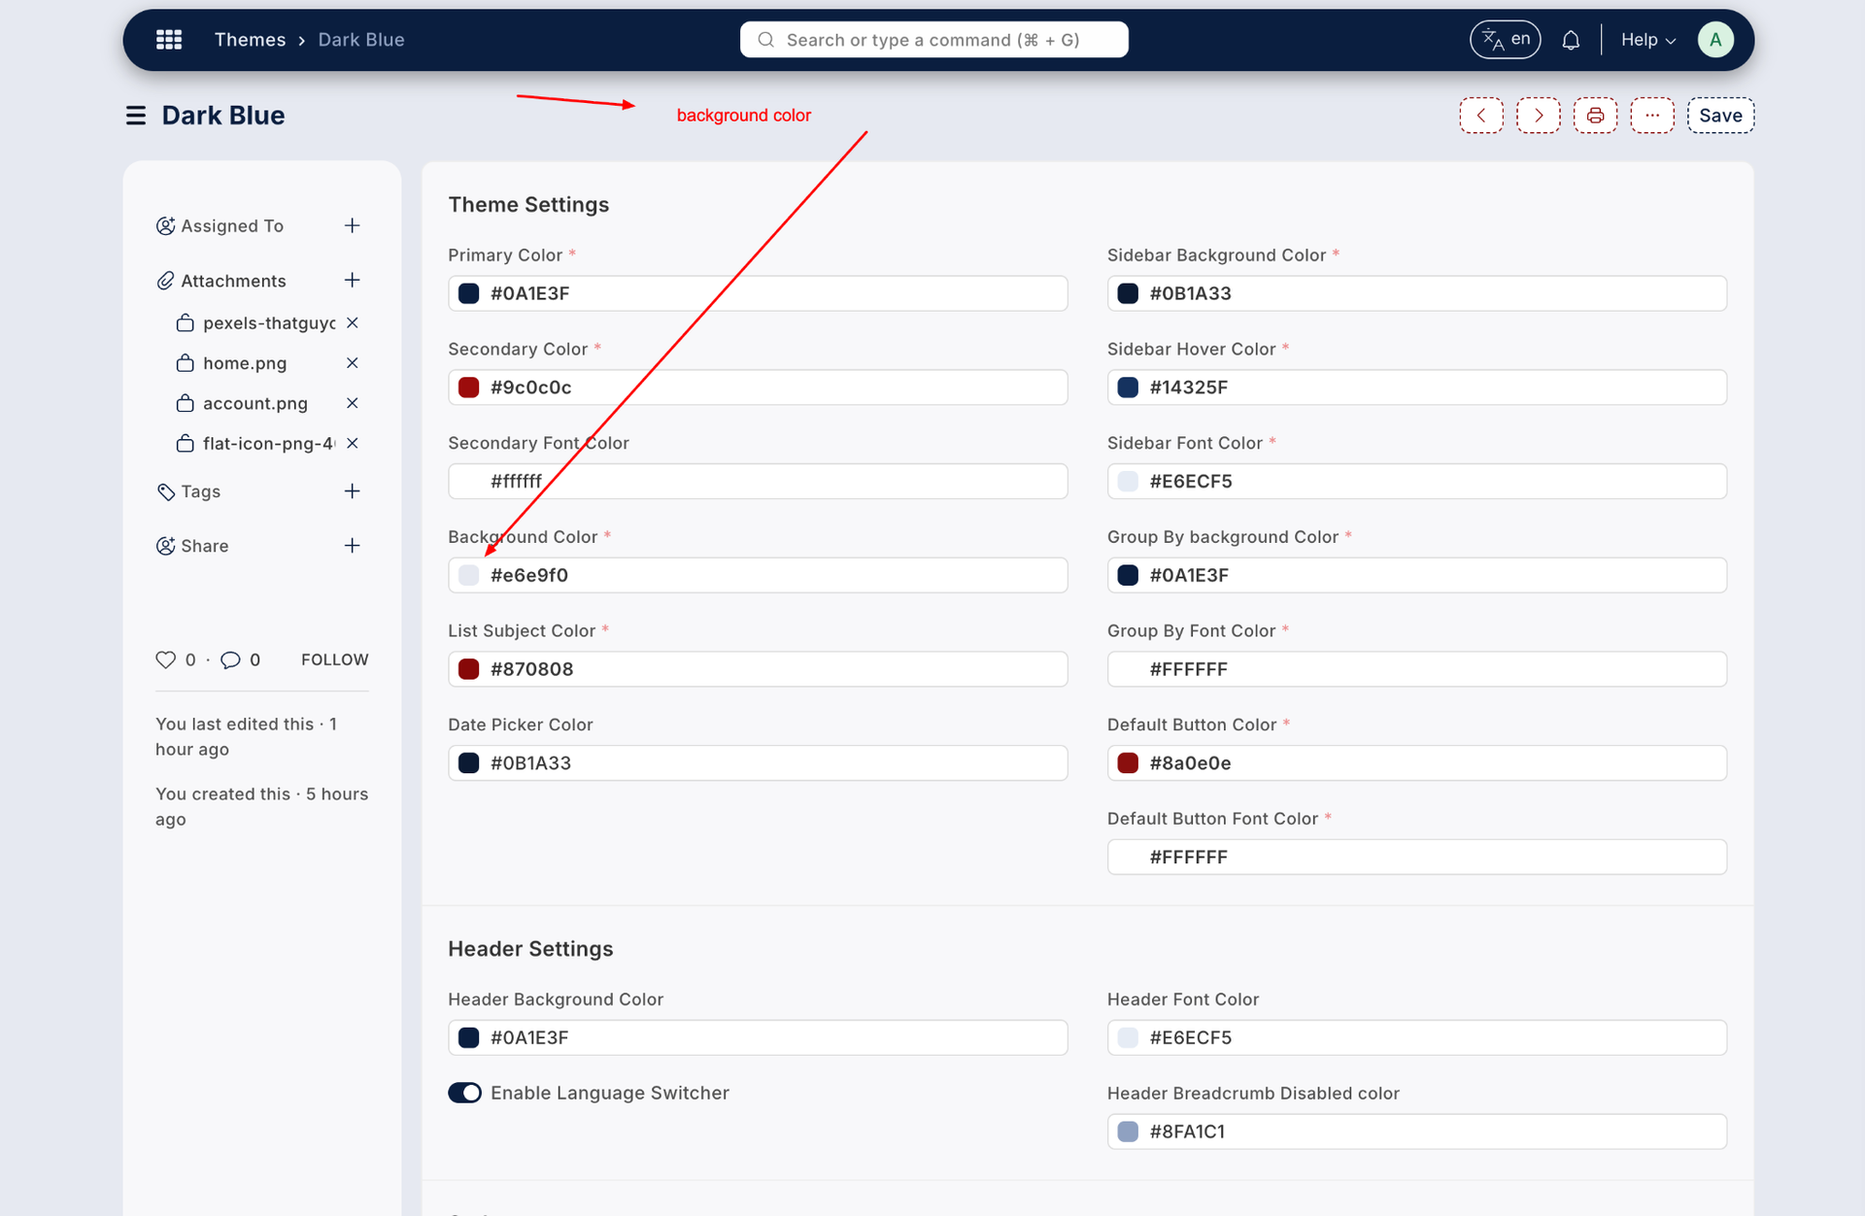Open the account.png attachment
The width and height of the screenshot is (1865, 1216).
(255, 403)
